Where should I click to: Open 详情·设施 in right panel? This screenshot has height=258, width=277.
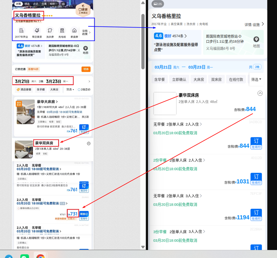[254, 25]
